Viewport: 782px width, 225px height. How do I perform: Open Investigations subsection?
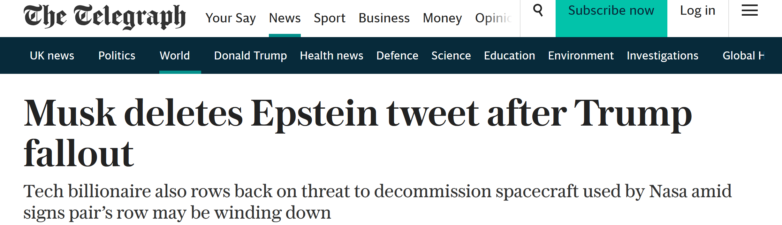click(662, 56)
